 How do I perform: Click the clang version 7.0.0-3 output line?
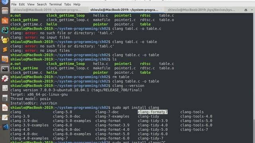[76, 90]
